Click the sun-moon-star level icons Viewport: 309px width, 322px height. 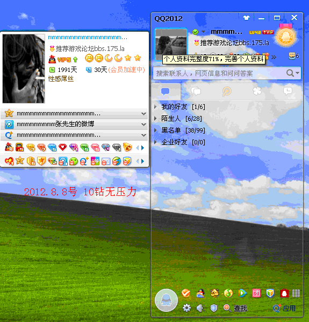coord(113,58)
